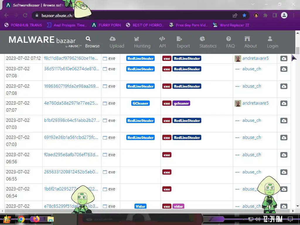This screenshot has height=225, width=300.
Task: Open hash f8c11d8acf97962160be11e link
Action: coord(71,58)
